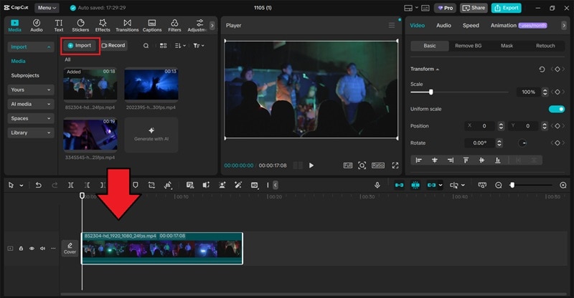This screenshot has width=574, height=298.
Task: Open the Stickers tab
Action: pos(80,26)
